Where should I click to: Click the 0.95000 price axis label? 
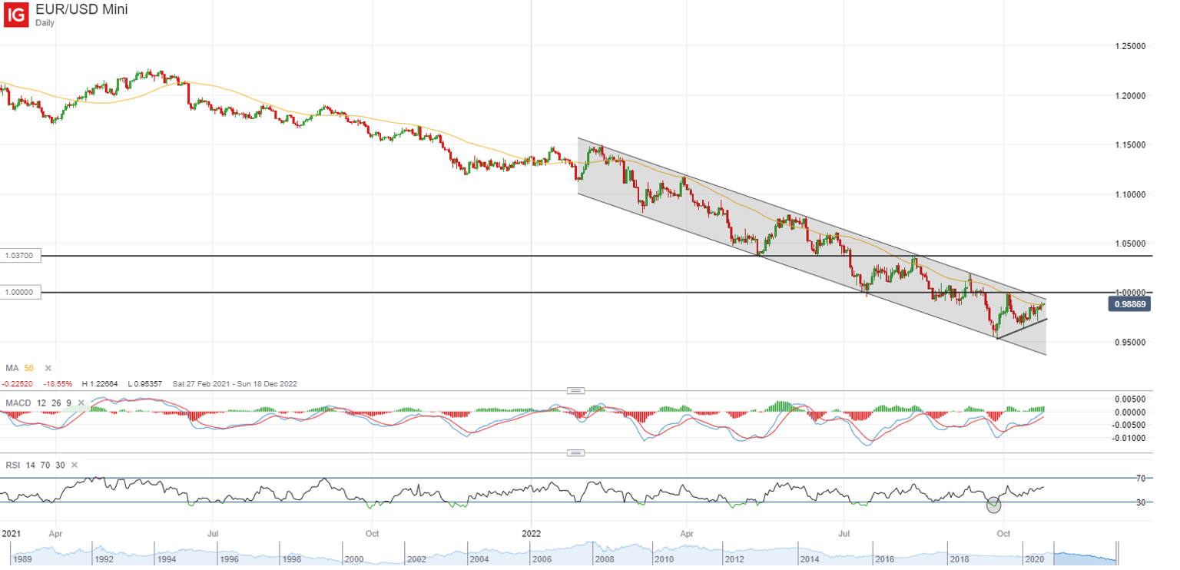[1131, 342]
